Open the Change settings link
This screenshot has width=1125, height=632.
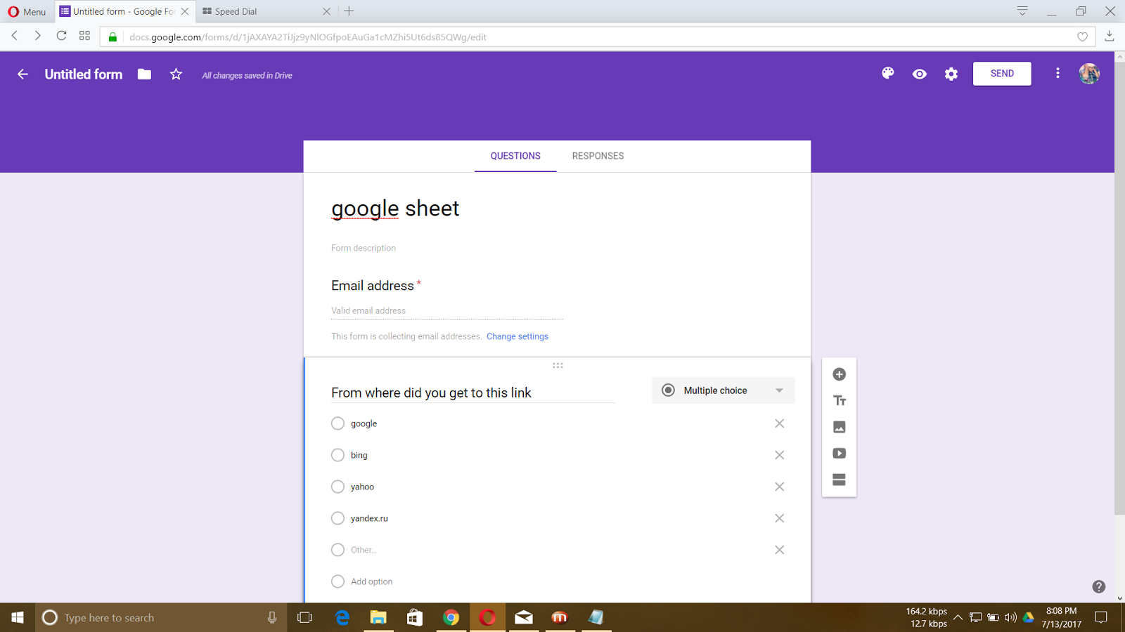tap(517, 336)
